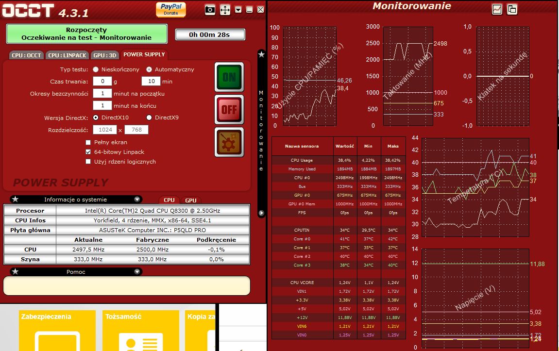This screenshot has height=351, width=559.
Task: Click the Min column header
Action: (368, 146)
